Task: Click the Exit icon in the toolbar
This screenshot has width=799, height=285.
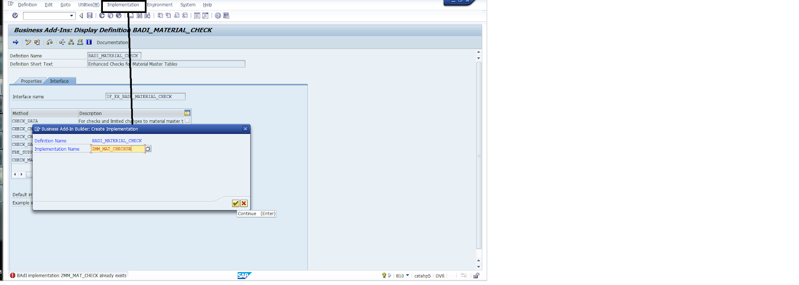Action: [110, 15]
